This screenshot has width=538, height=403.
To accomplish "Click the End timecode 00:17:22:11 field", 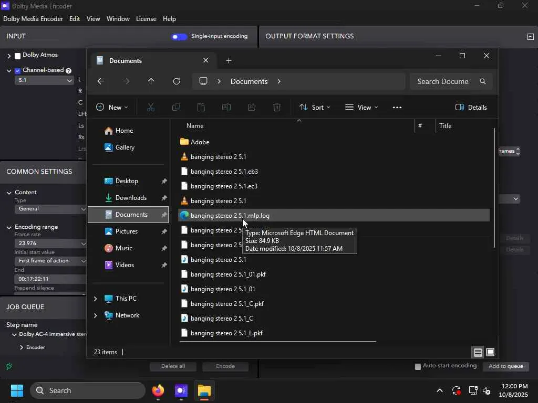I will 50,279.
